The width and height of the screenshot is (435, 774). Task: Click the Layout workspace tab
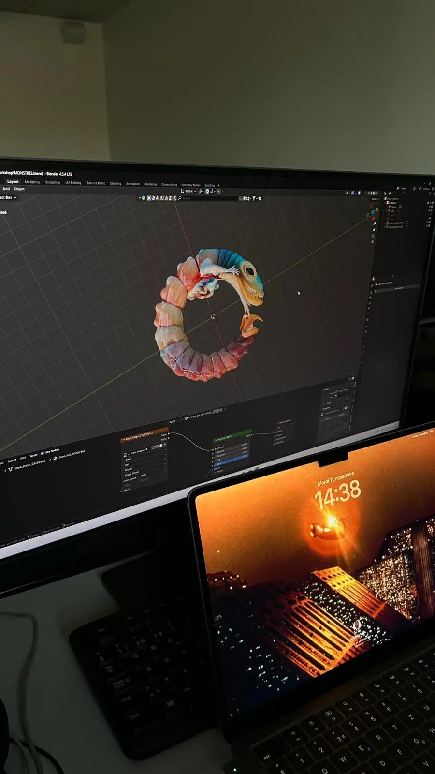[x=13, y=181]
